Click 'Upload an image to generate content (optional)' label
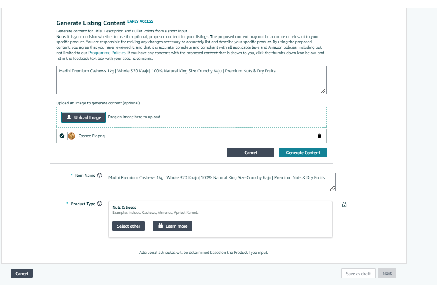437x285 pixels. 98,103
